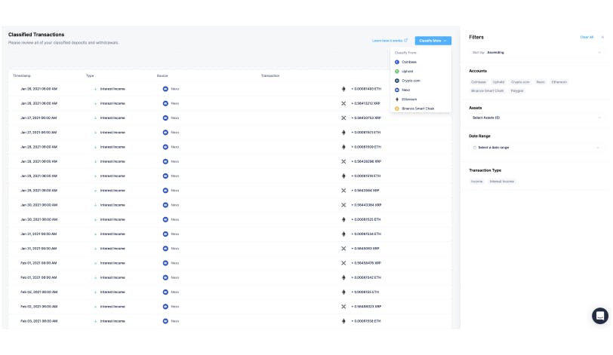
Task: Toggle the Crypto.com account filter chip
Action: point(520,82)
